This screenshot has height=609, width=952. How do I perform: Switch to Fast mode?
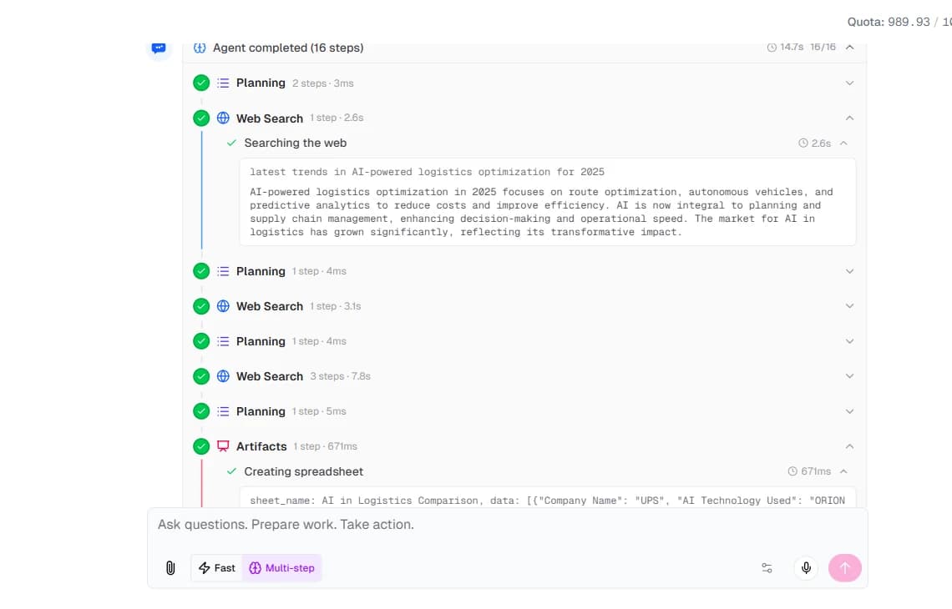coord(217,568)
